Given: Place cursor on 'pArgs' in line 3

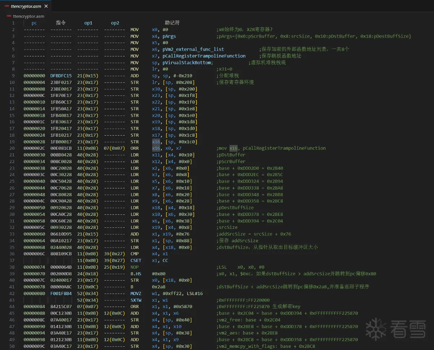Looking at the screenshot, I should [x=169, y=36].
